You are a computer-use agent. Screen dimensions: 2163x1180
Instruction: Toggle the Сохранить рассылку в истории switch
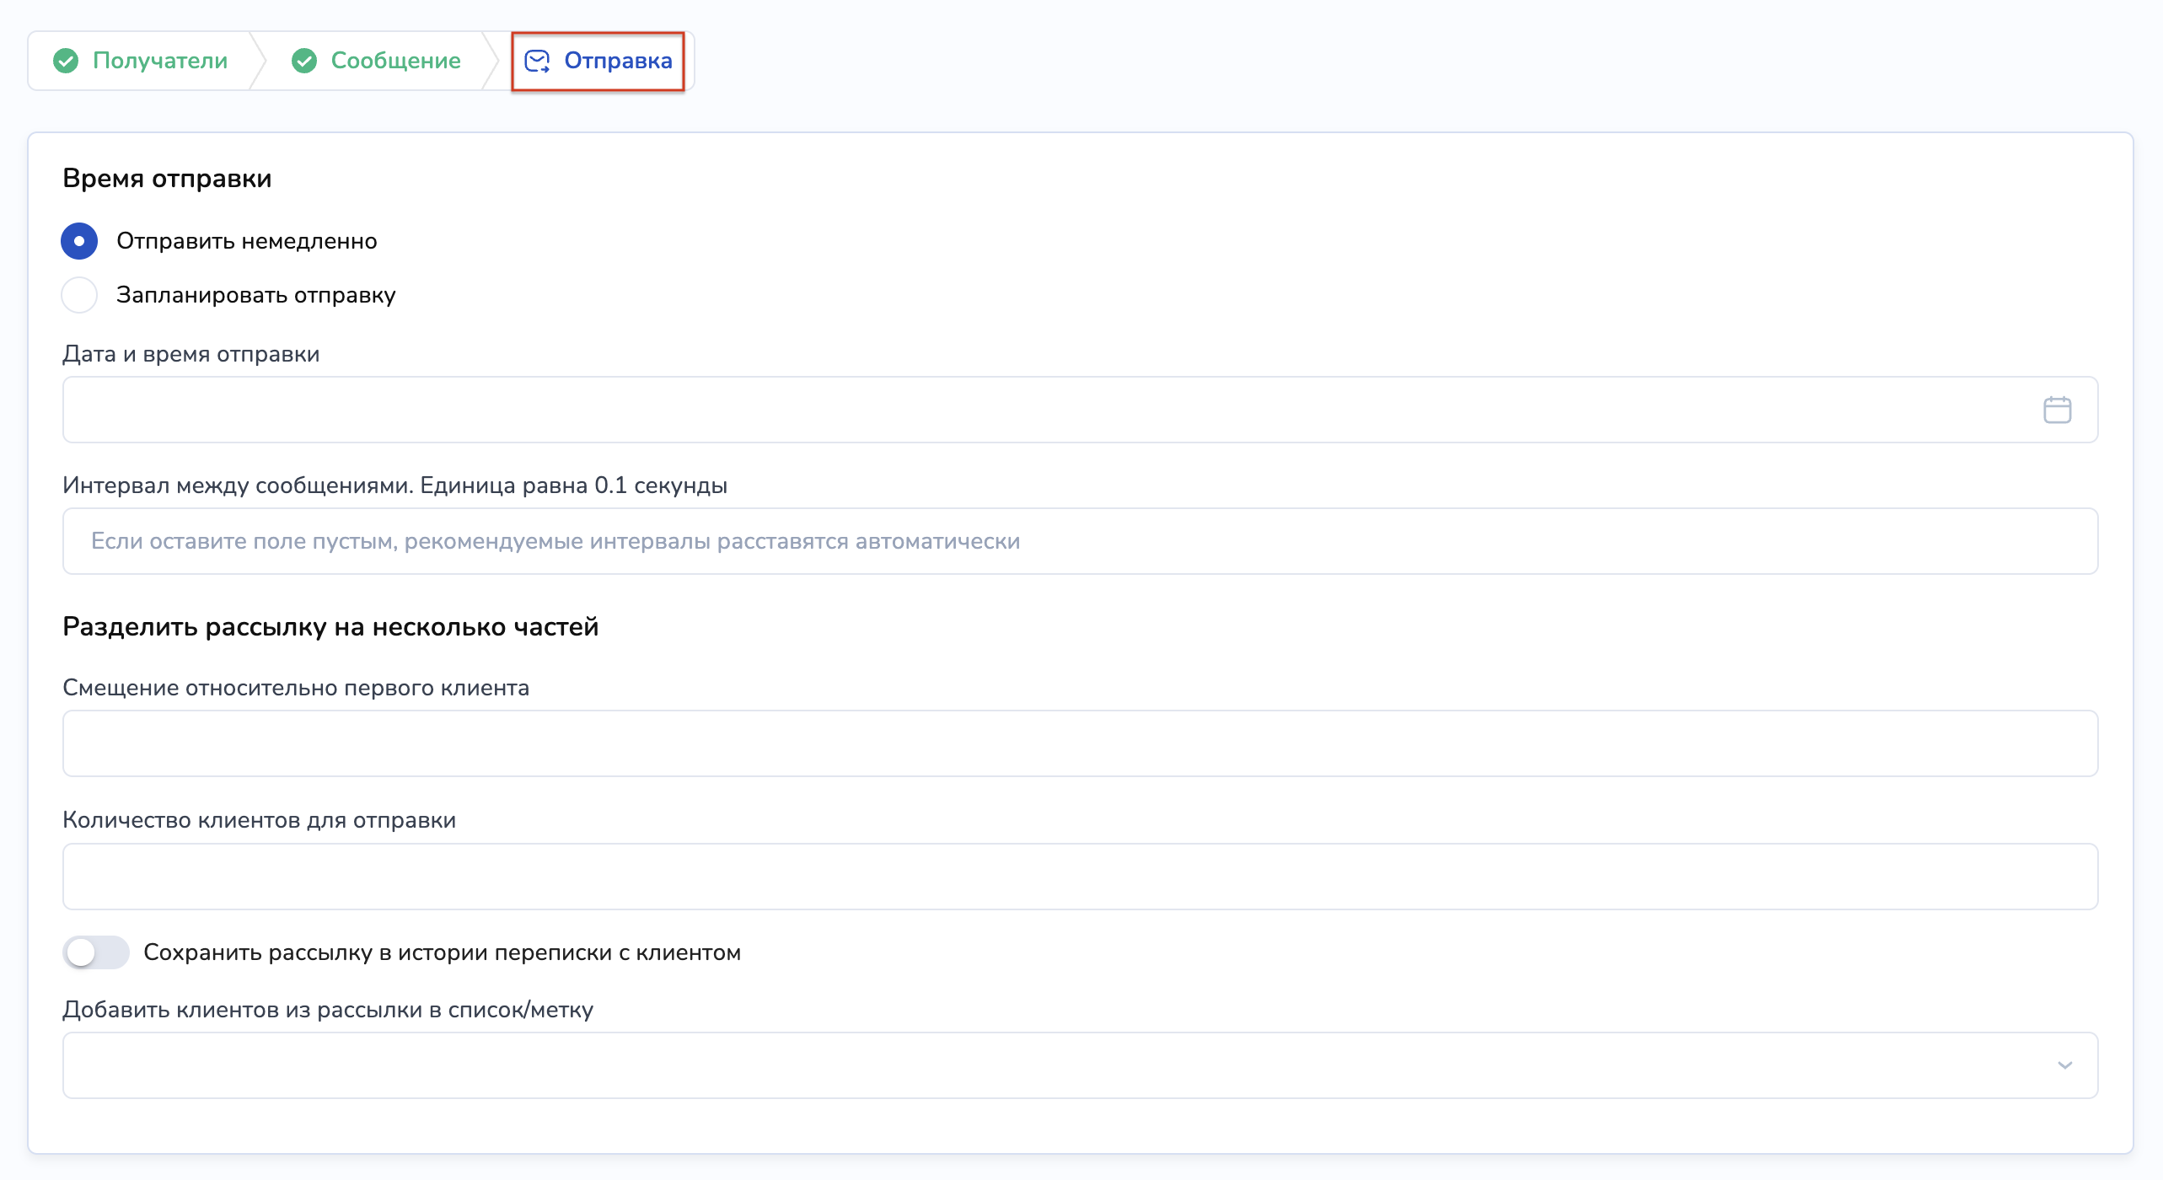(x=95, y=952)
